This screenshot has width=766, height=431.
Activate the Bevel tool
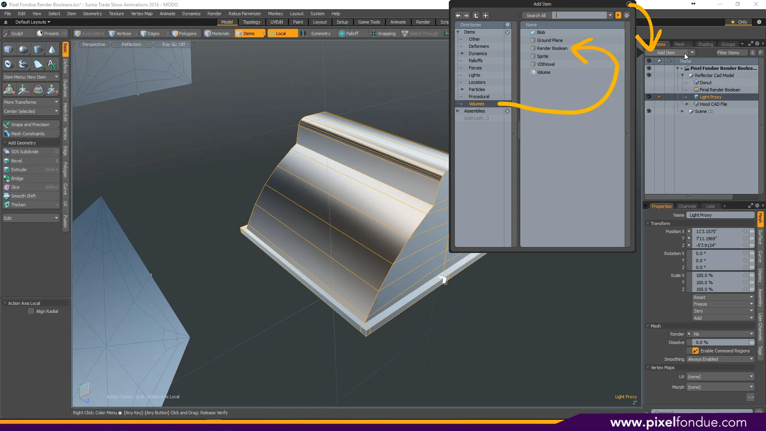tap(24, 160)
